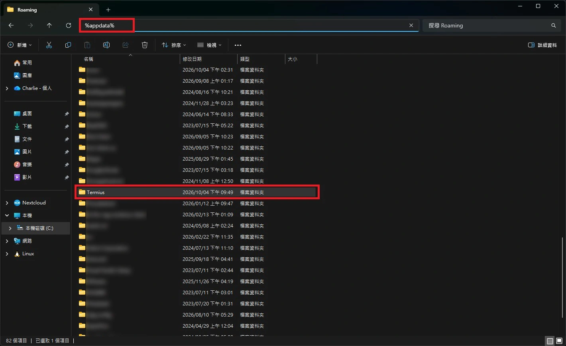Refresh the Roaming folder view
This screenshot has width=566, height=346.
click(x=69, y=25)
